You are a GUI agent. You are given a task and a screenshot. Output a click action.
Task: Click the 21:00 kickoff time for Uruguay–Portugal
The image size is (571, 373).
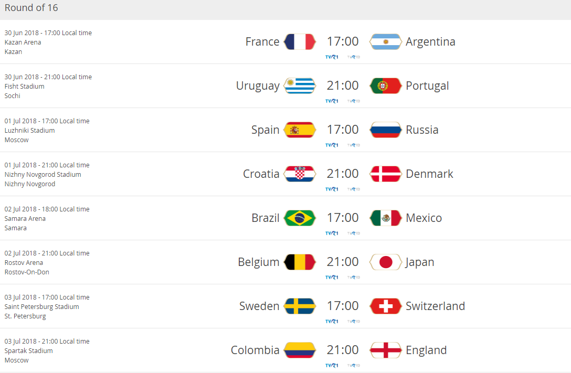(x=343, y=86)
